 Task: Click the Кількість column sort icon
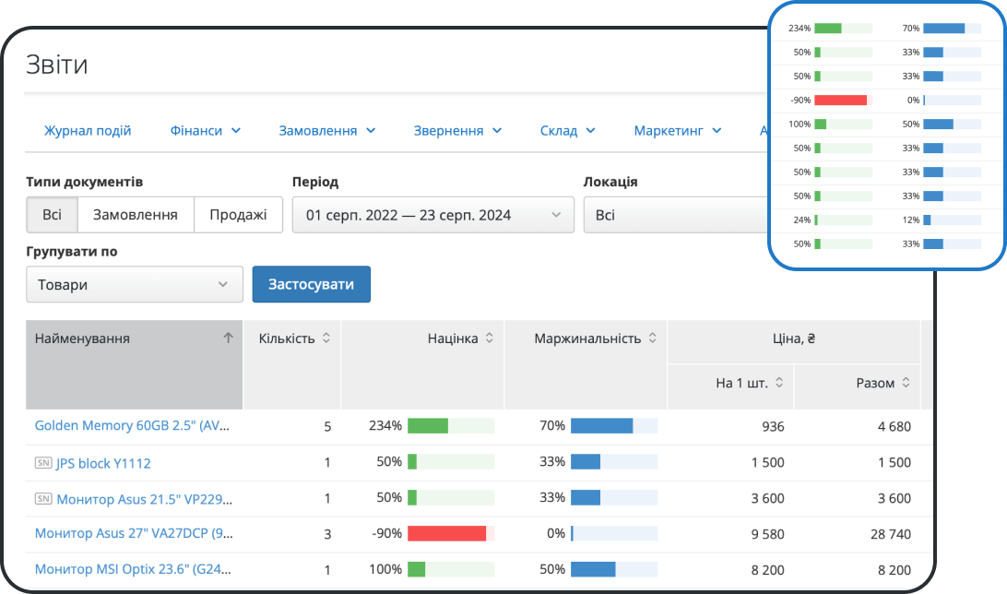326,339
